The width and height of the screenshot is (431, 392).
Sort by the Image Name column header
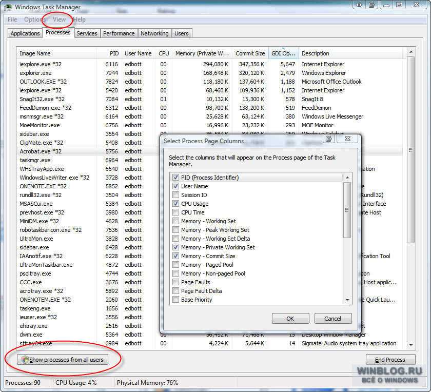56,53
